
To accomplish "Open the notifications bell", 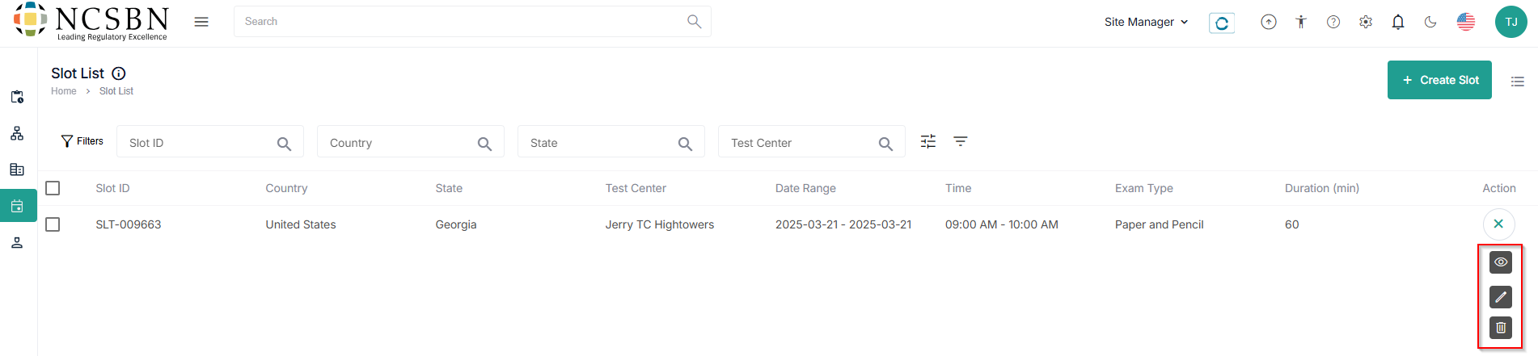I will tap(1398, 23).
